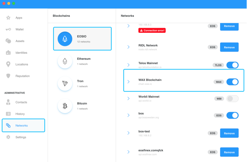Expand the WAX Blockchain chevron

coord(128,82)
